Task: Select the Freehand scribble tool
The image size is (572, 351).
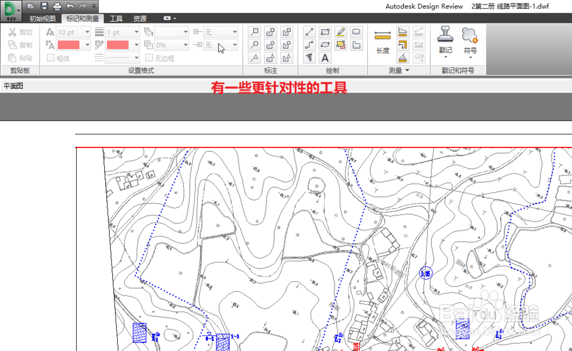Action: click(x=309, y=58)
